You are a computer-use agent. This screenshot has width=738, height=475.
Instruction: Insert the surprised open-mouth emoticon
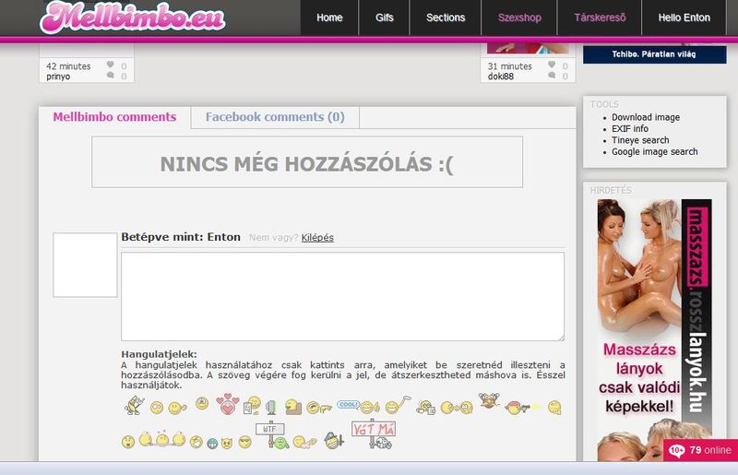[128, 442]
